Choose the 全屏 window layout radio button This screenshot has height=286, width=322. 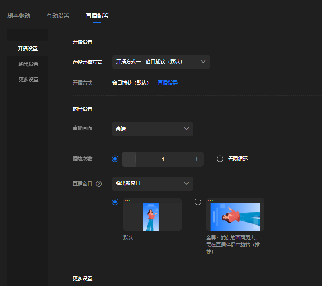pyautogui.click(x=198, y=202)
